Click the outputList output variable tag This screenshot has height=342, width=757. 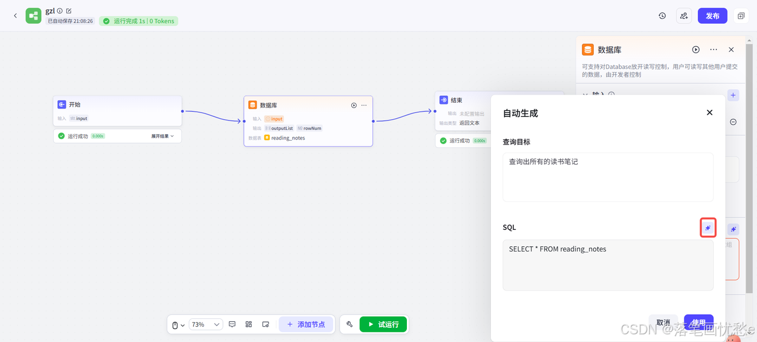pos(278,128)
